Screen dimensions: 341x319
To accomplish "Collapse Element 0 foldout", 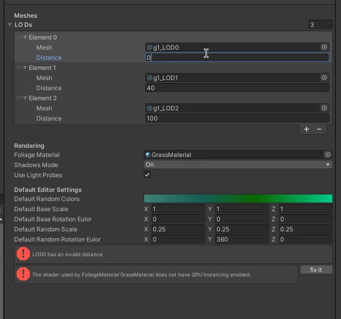I will [25, 37].
